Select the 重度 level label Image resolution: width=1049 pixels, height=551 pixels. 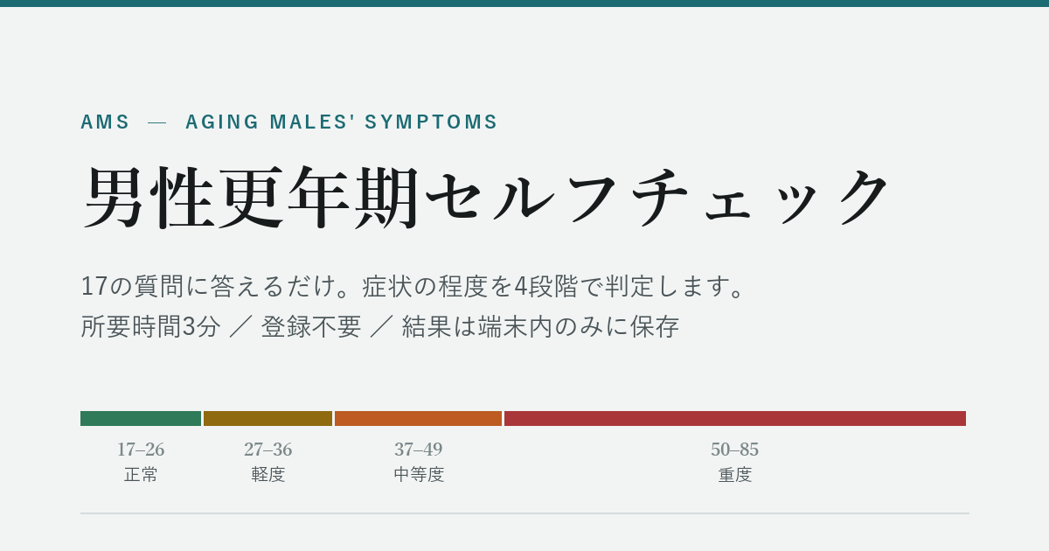pyautogui.click(x=735, y=475)
